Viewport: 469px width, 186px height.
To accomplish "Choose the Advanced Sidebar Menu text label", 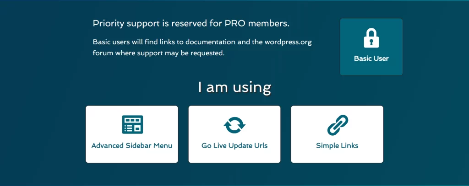I will tap(132, 146).
